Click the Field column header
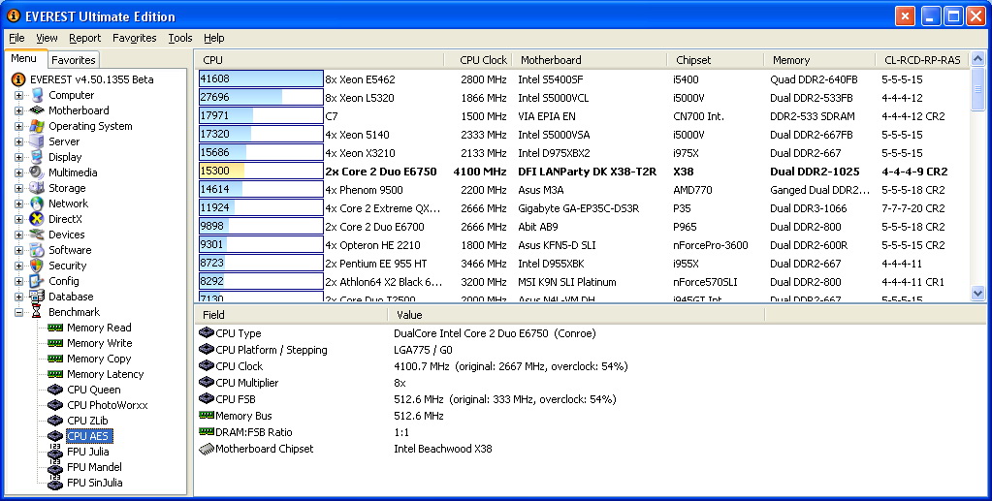Viewport: 992px width, 501px height. coord(290,314)
